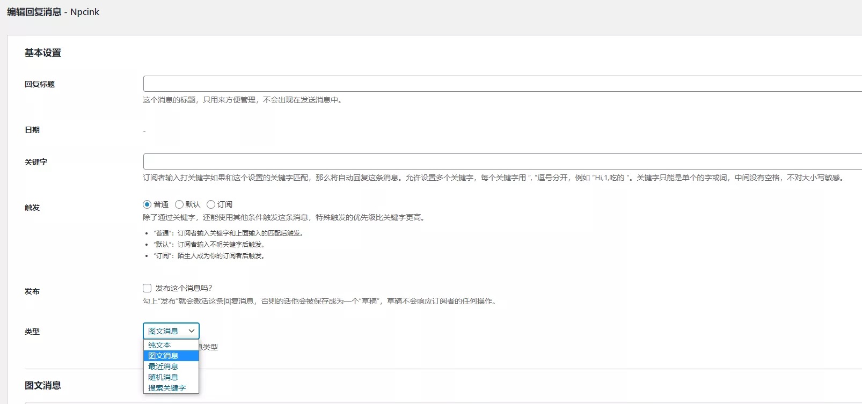Choose 随机消息 from the type list

click(171, 377)
